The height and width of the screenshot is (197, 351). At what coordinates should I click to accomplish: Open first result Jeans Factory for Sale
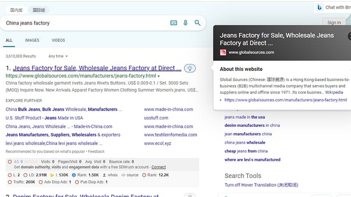[97, 68]
